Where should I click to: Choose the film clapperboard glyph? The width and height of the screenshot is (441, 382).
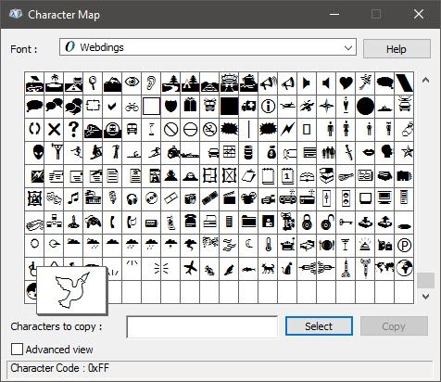coord(229,198)
